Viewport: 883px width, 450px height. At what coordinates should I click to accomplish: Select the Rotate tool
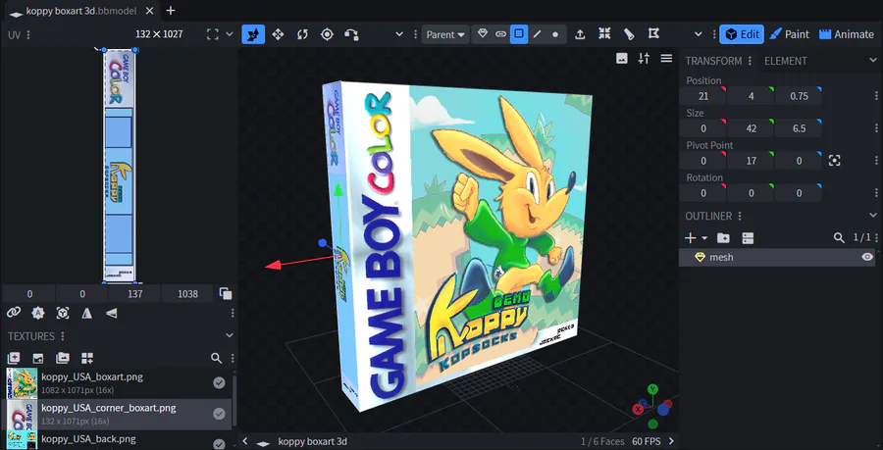coord(302,34)
